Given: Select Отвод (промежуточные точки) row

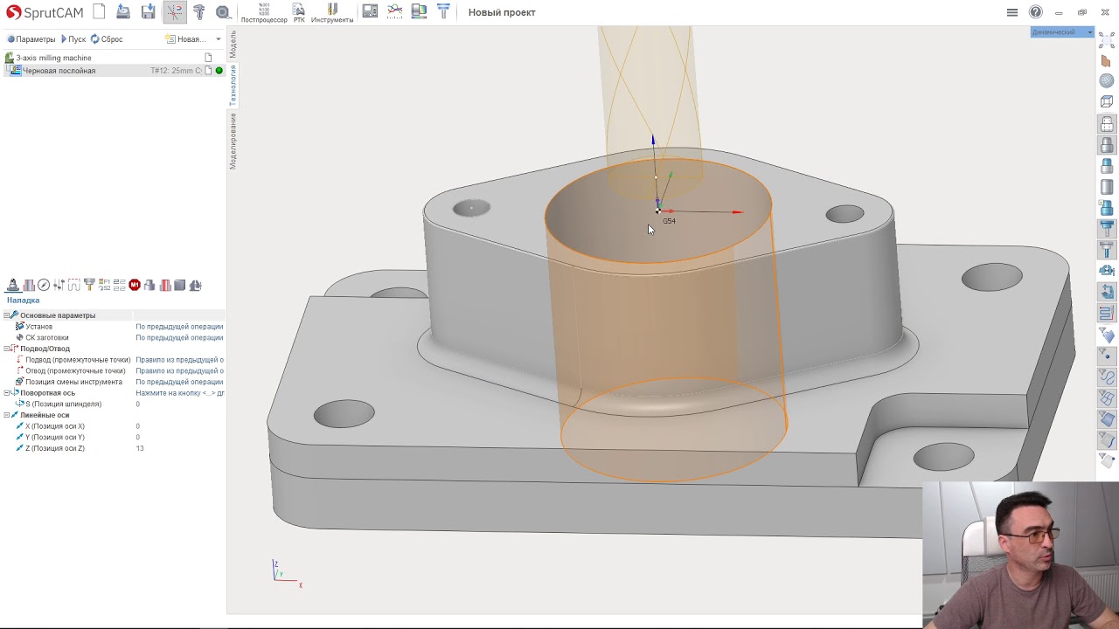Looking at the screenshot, I should point(114,370).
